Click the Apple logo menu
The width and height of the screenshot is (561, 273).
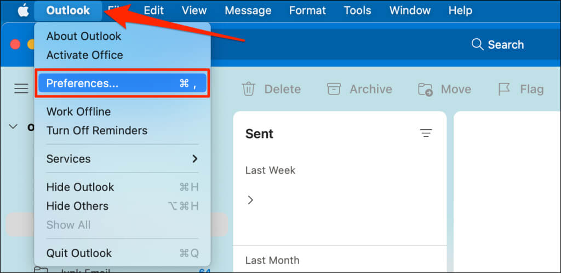[22, 10]
